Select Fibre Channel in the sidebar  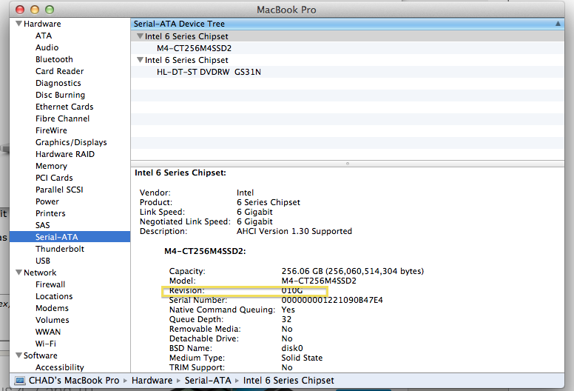pyautogui.click(x=62, y=118)
